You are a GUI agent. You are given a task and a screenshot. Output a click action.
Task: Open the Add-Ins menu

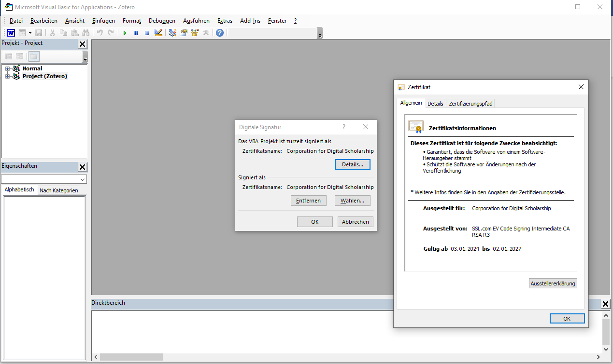tap(250, 21)
